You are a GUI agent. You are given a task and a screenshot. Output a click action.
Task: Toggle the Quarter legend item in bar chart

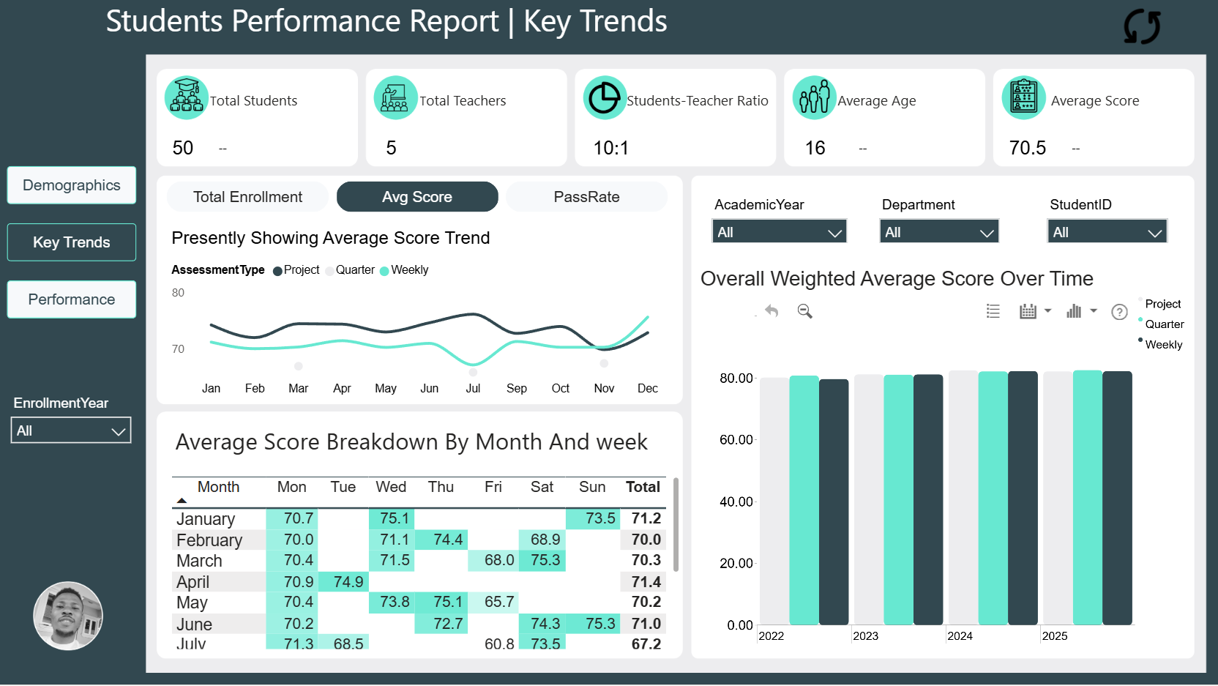(x=1161, y=324)
